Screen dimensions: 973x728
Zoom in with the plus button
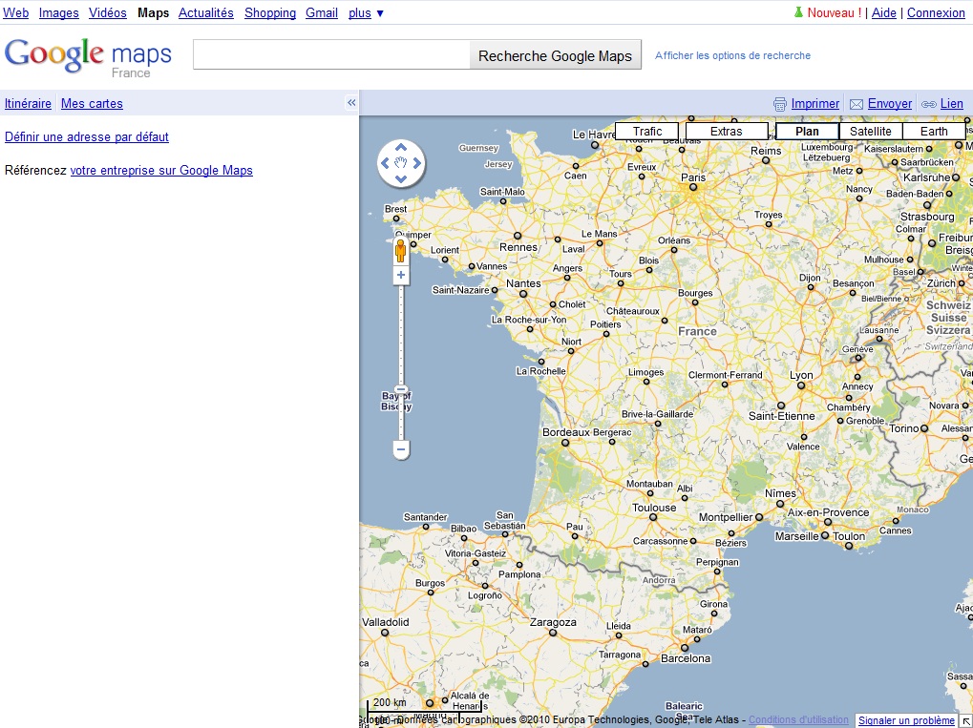click(401, 275)
